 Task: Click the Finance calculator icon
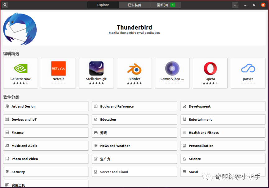[7, 133]
